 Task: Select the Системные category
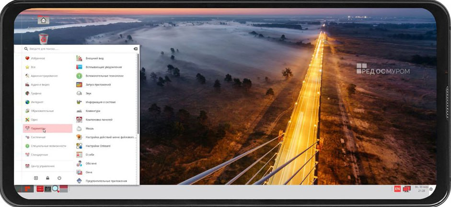[x=47, y=137]
